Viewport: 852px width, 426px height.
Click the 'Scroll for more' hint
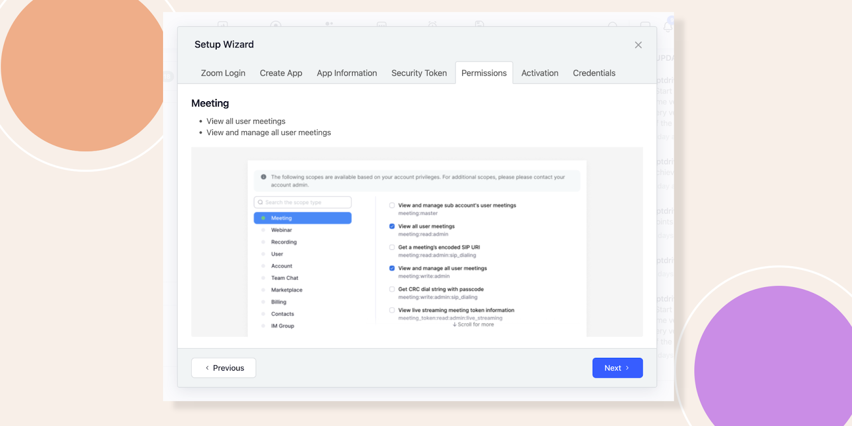coord(473,324)
